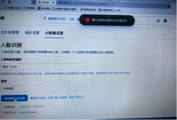Switch to the 文件夹管理 tab

[10, 33]
